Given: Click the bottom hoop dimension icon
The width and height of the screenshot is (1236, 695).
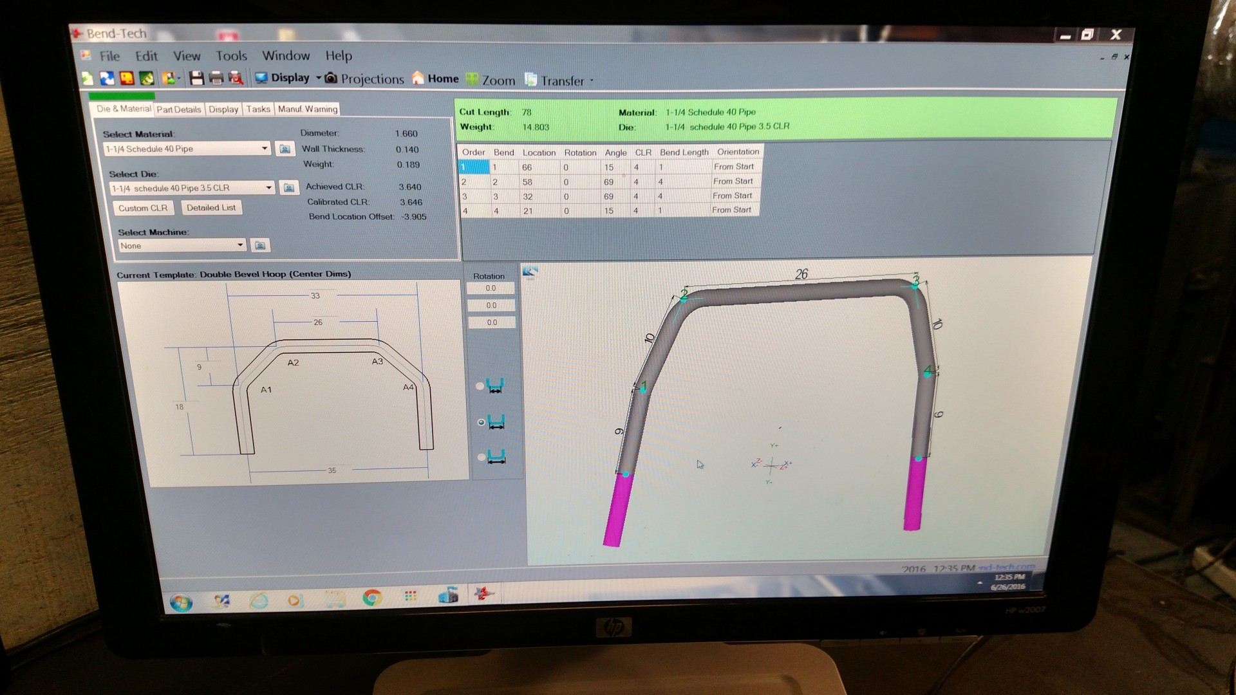Looking at the screenshot, I should pyautogui.click(x=496, y=457).
